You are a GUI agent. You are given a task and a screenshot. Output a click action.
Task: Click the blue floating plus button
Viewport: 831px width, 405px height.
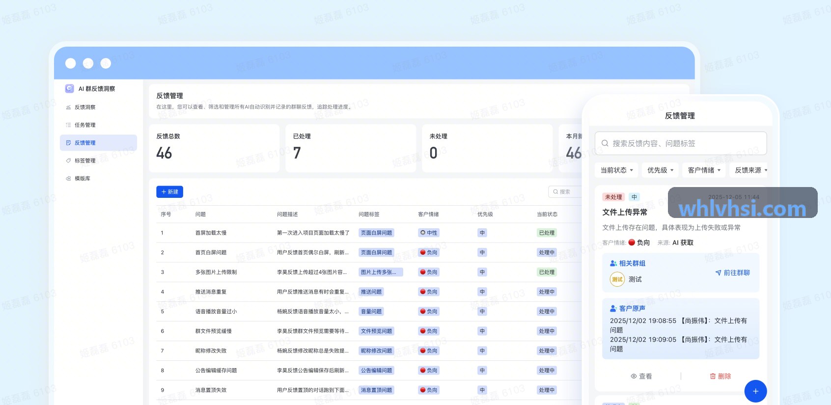point(755,391)
